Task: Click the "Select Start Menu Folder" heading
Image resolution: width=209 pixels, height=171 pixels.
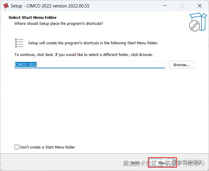Action: [x=33, y=17]
